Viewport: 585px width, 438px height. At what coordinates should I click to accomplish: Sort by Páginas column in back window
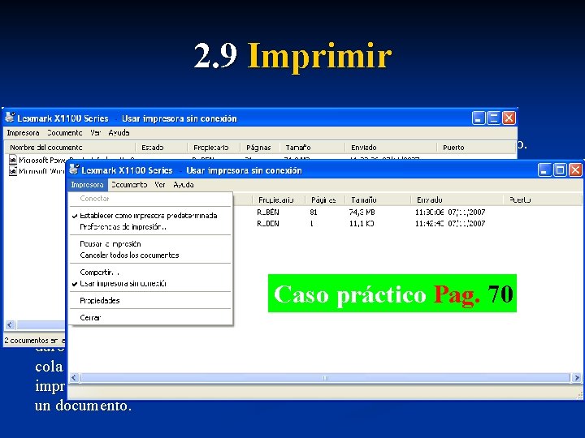pyautogui.click(x=260, y=148)
